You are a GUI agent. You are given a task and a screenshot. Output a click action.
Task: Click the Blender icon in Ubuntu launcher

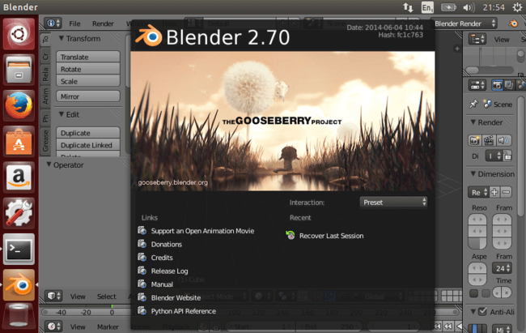point(19,285)
